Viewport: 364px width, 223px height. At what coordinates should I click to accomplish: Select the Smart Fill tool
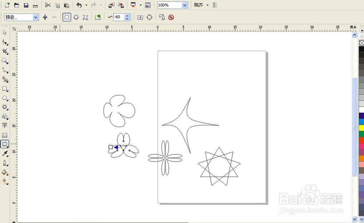pos(5,79)
